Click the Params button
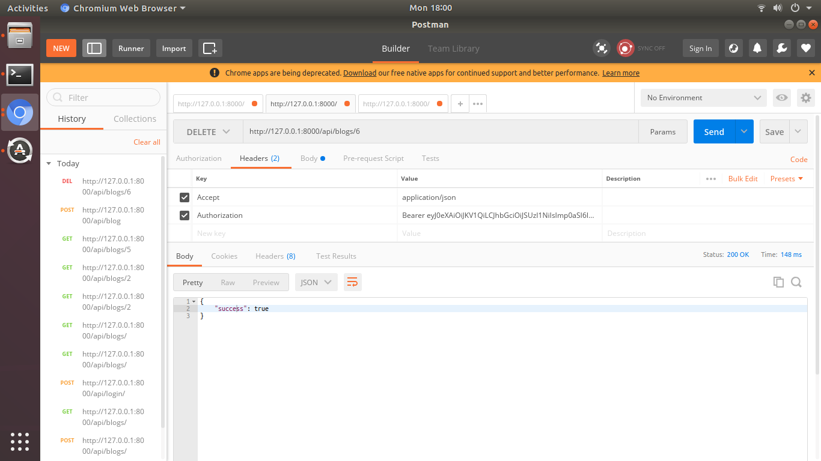 [x=663, y=131]
